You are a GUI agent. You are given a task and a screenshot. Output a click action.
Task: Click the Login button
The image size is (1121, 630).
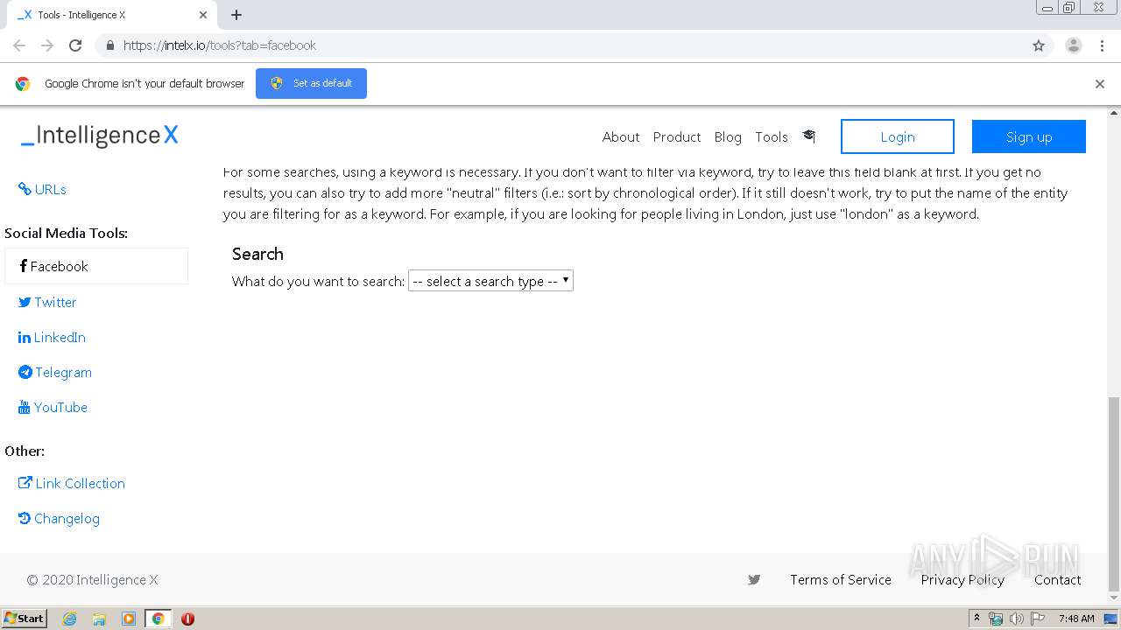pyautogui.click(x=898, y=136)
